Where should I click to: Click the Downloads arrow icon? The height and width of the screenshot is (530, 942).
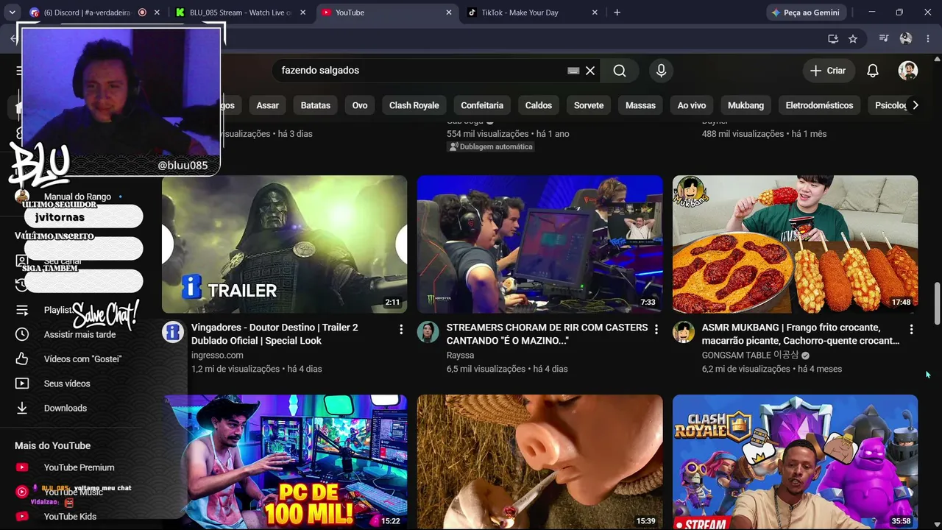pyautogui.click(x=22, y=408)
